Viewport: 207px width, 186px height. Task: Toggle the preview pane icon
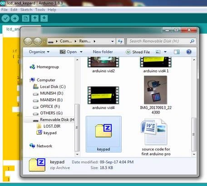tap(177, 52)
